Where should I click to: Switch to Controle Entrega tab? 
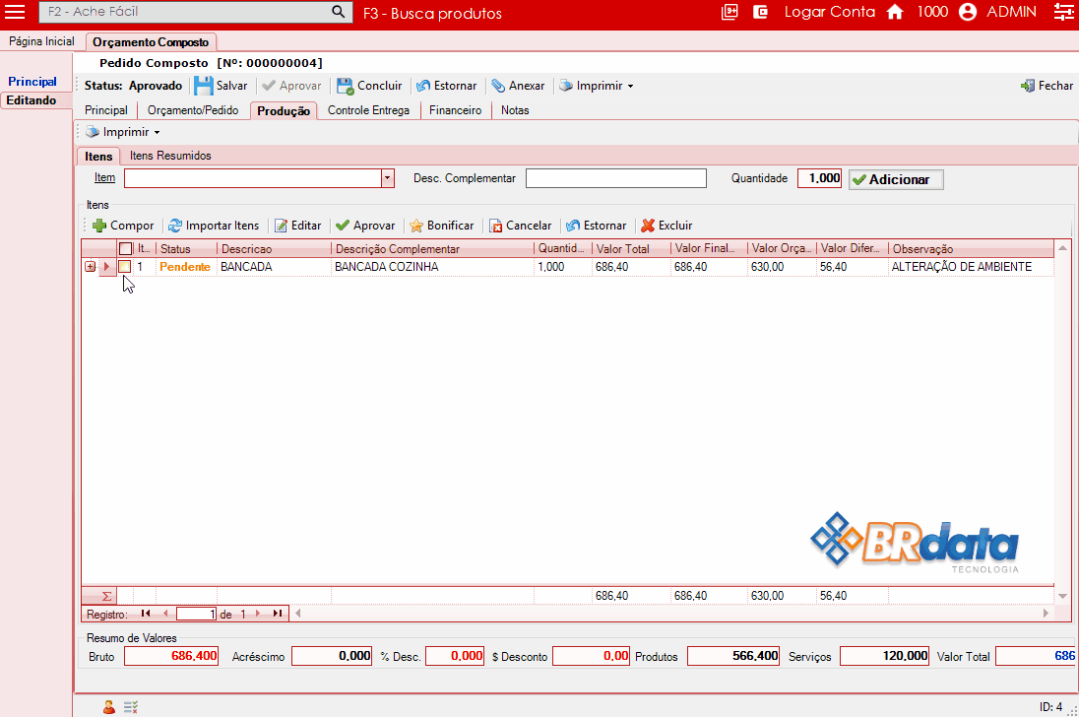coord(368,110)
